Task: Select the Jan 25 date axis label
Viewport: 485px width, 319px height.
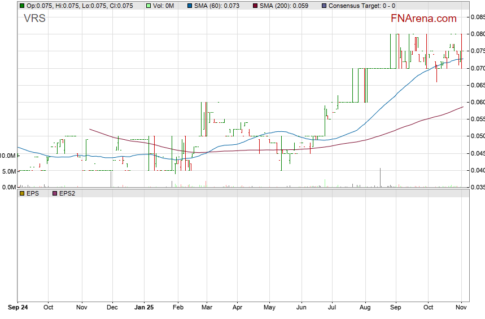Action: (145, 308)
